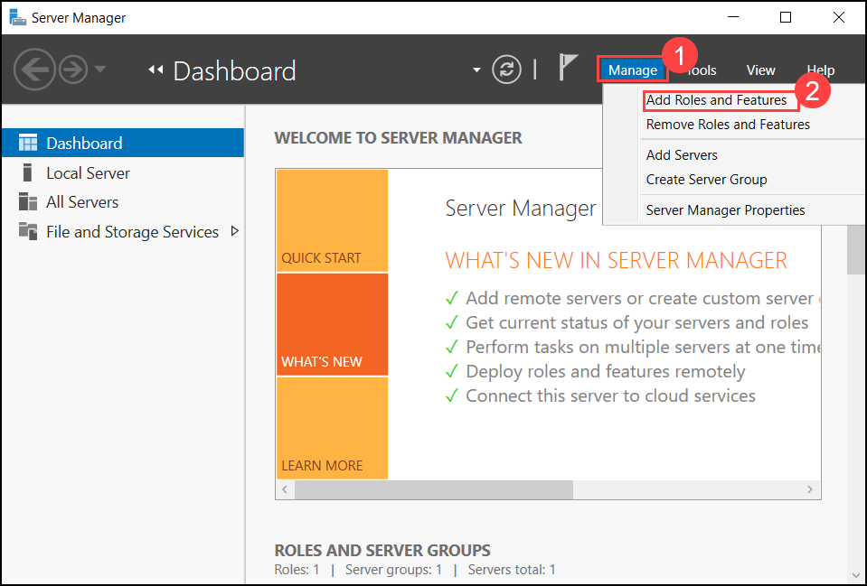Click 'Get current status of your servers and roles'
Screen dimensions: 867x586
pyautogui.click(x=637, y=322)
